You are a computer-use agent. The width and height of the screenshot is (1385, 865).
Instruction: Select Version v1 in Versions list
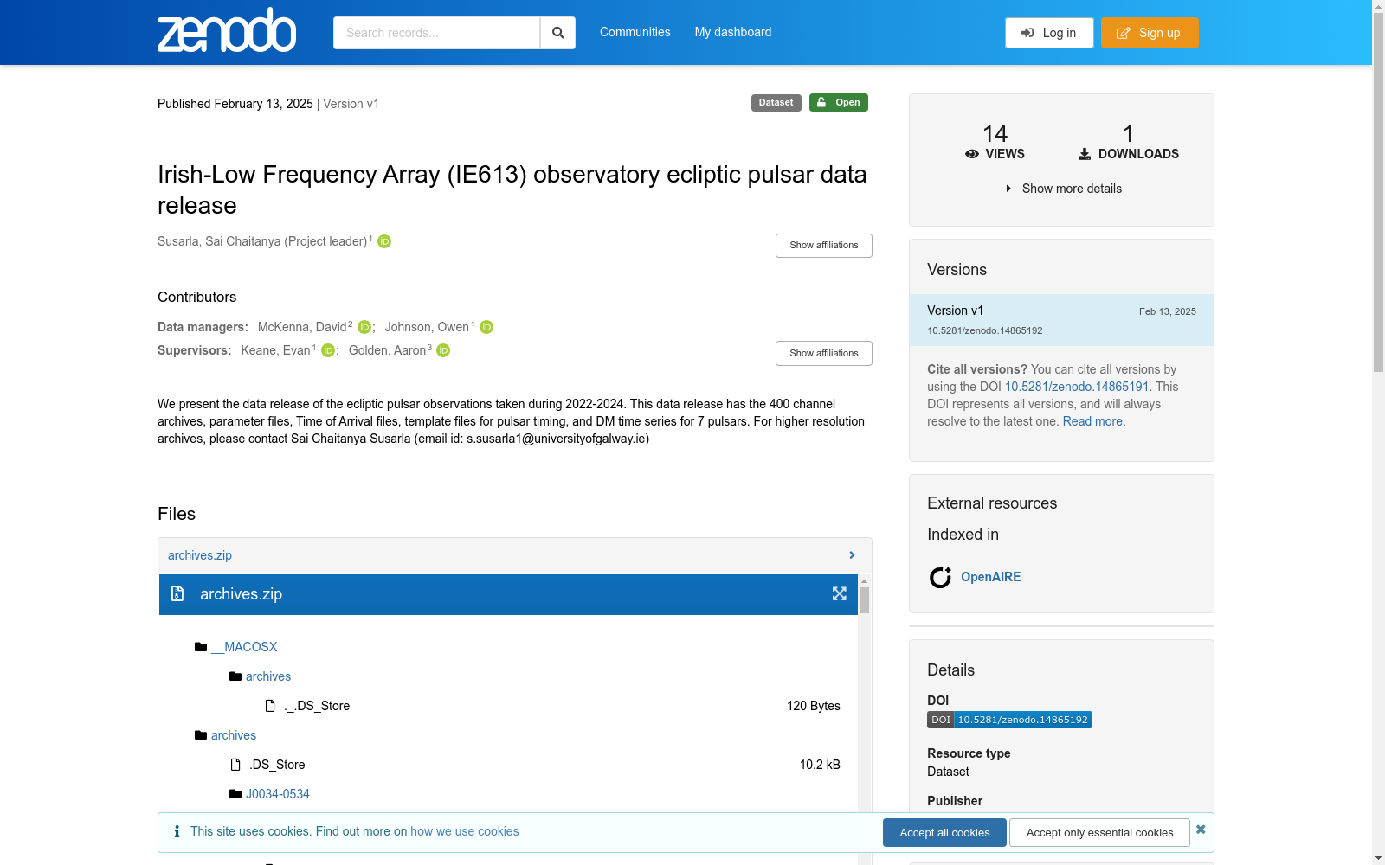[x=1061, y=320]
